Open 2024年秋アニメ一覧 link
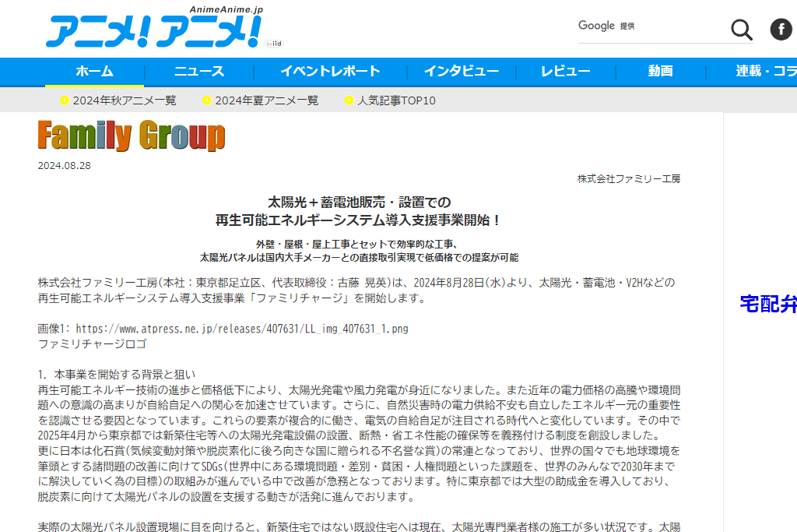Image resolution: width=797 pixels, height=532 pixels. 125,100
